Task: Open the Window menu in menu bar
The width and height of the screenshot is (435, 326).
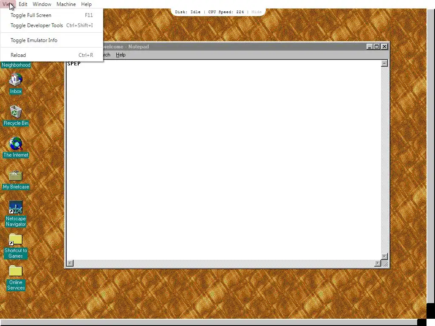Action: (42, 4)
